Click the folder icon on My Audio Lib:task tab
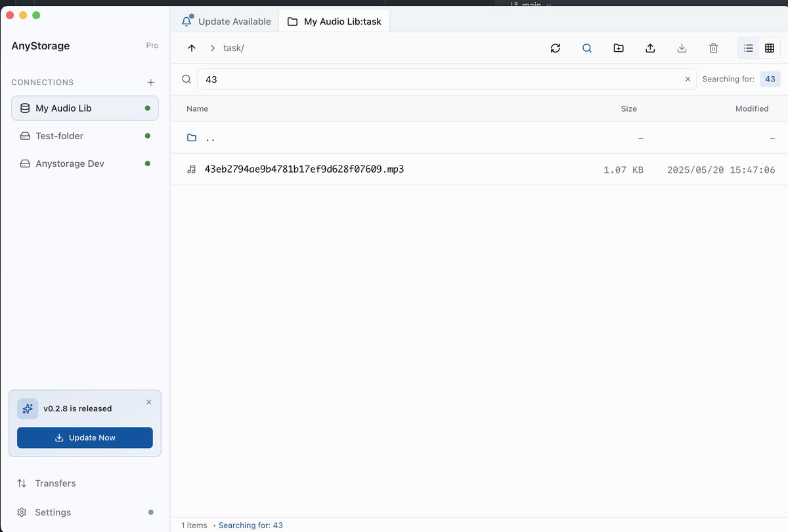 coord(292,22)
